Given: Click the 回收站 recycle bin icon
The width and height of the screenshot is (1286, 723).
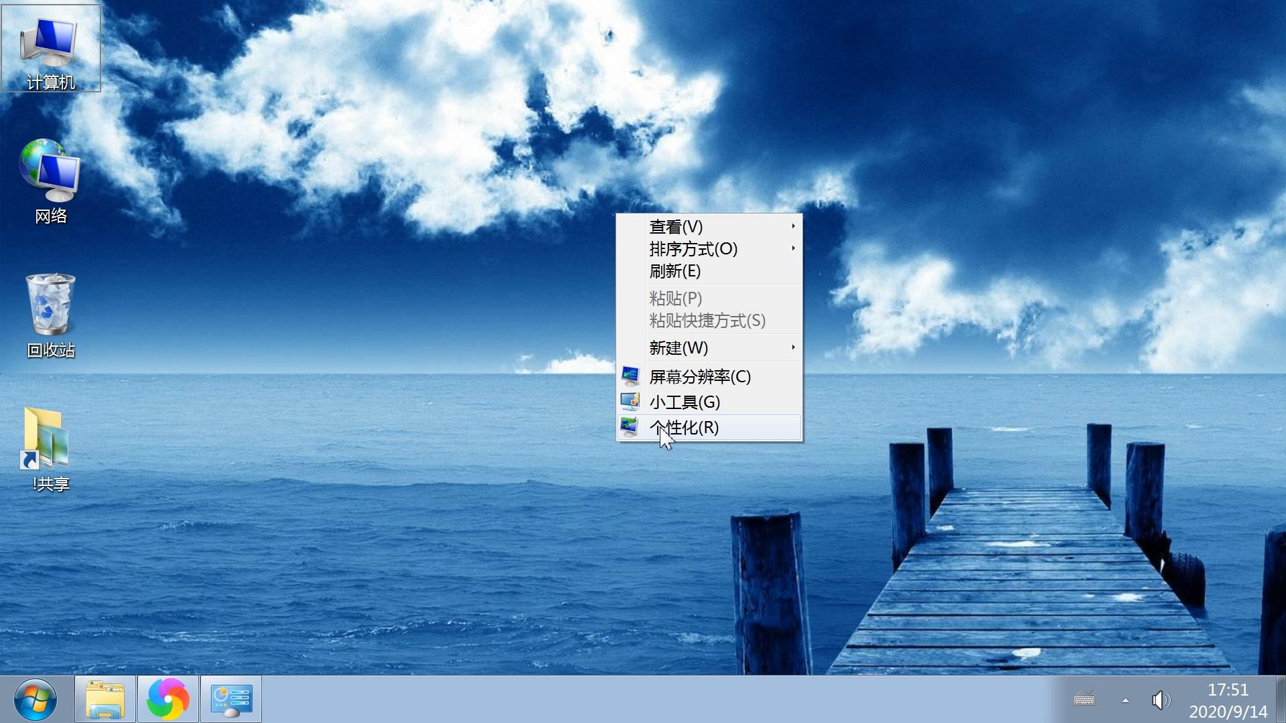Looking at the screenshot, I should click(x=50, y=315).
